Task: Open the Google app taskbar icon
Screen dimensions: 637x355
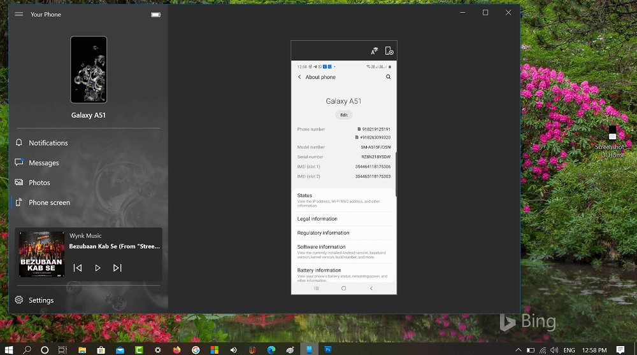Action: 196,350
